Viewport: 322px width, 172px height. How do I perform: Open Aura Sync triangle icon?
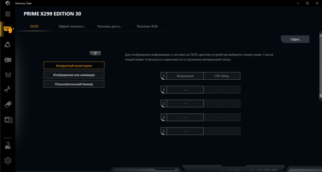click(8, 44)
